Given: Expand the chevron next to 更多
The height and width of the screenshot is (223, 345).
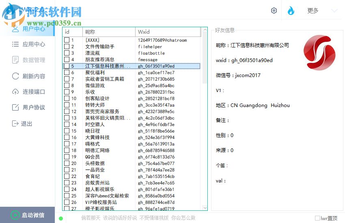Looking at the screenshot, I should (x=334, y=11).
